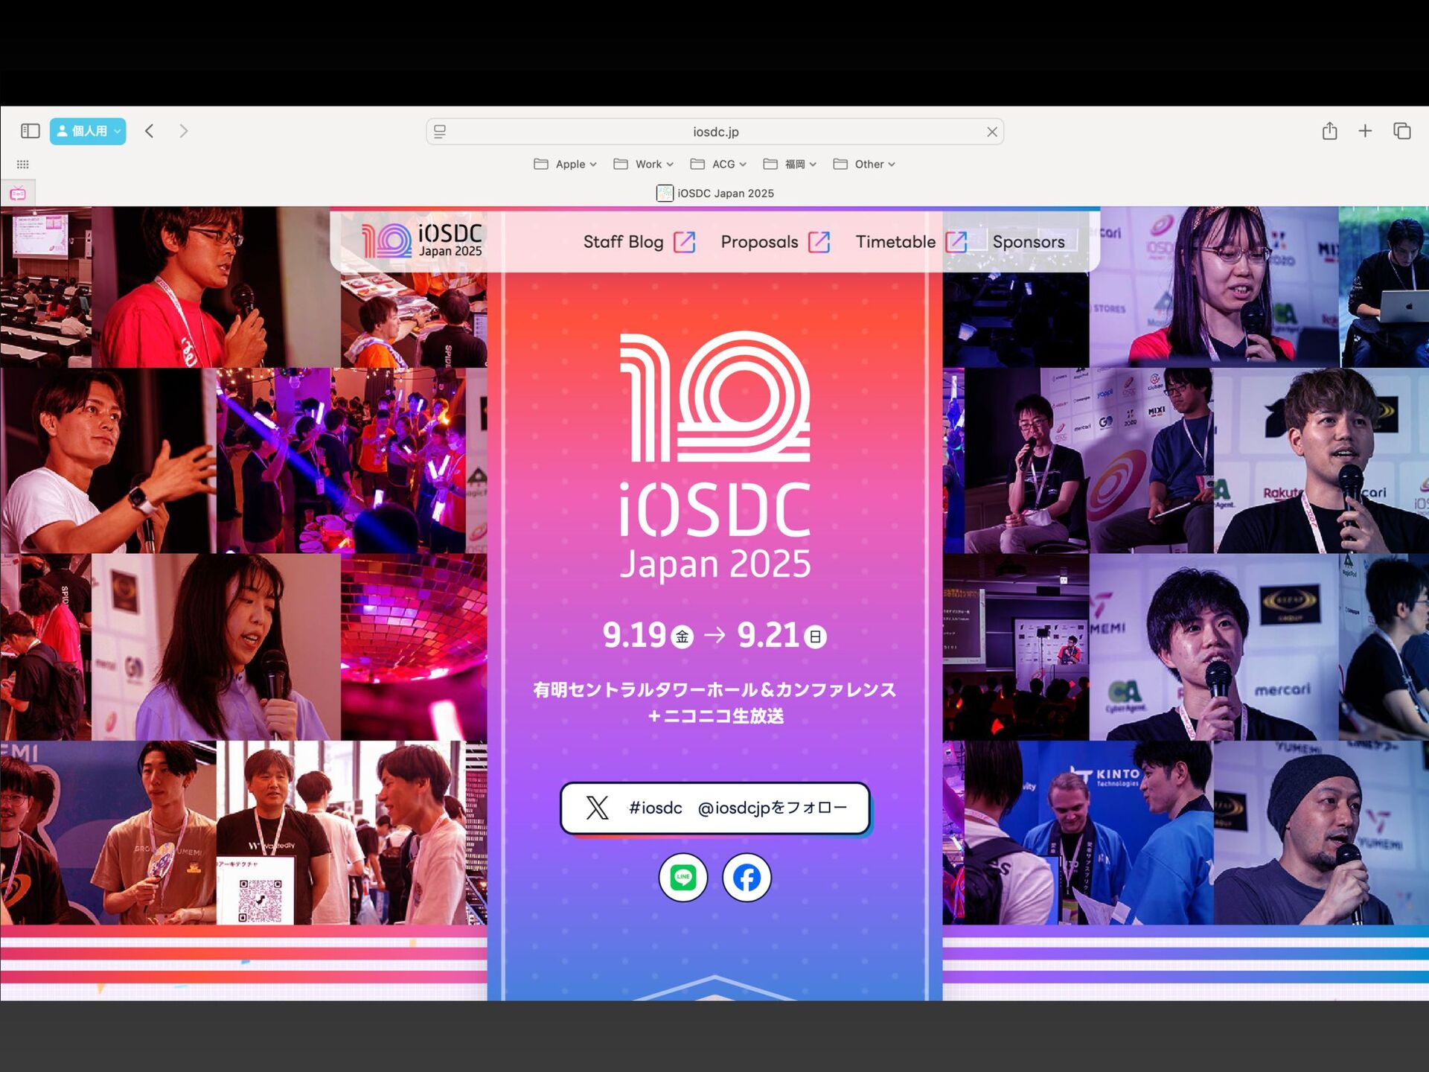Click the disco mirror ball photo
This screenshot has height=1072, width=1429.
click(414, 647)
